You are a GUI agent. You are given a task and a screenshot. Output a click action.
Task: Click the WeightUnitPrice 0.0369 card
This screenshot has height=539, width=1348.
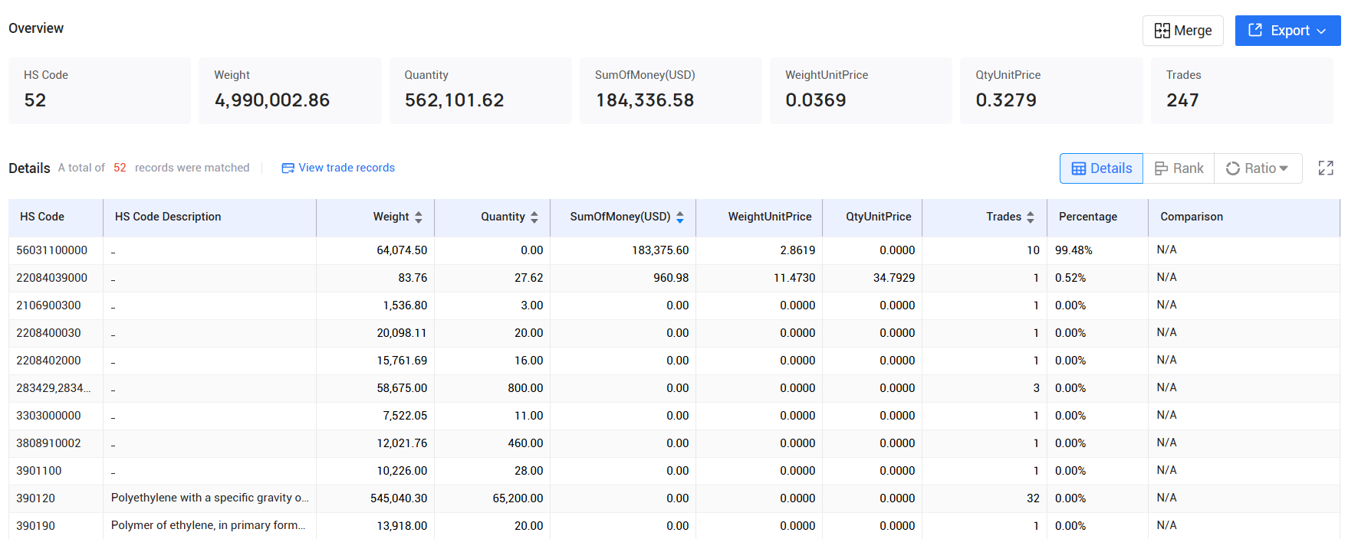click(861, 90)
